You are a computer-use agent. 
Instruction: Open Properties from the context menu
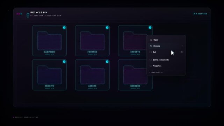(166, 66)
